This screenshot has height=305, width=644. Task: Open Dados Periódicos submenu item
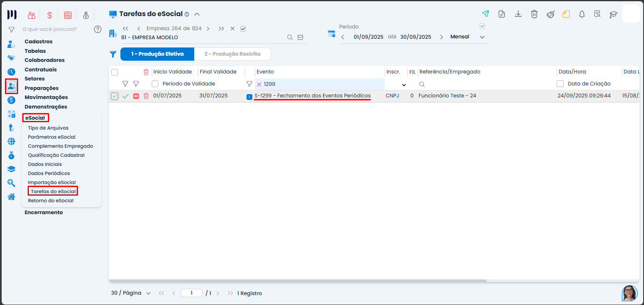tap(49, 173)
